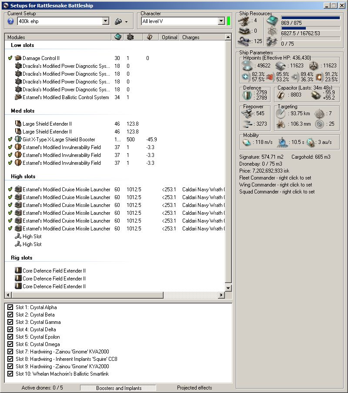Click the launcher hardpoints icon in Ship Resources
The height and width of the screenshot is (393, 348).
(x=243, y=31)
